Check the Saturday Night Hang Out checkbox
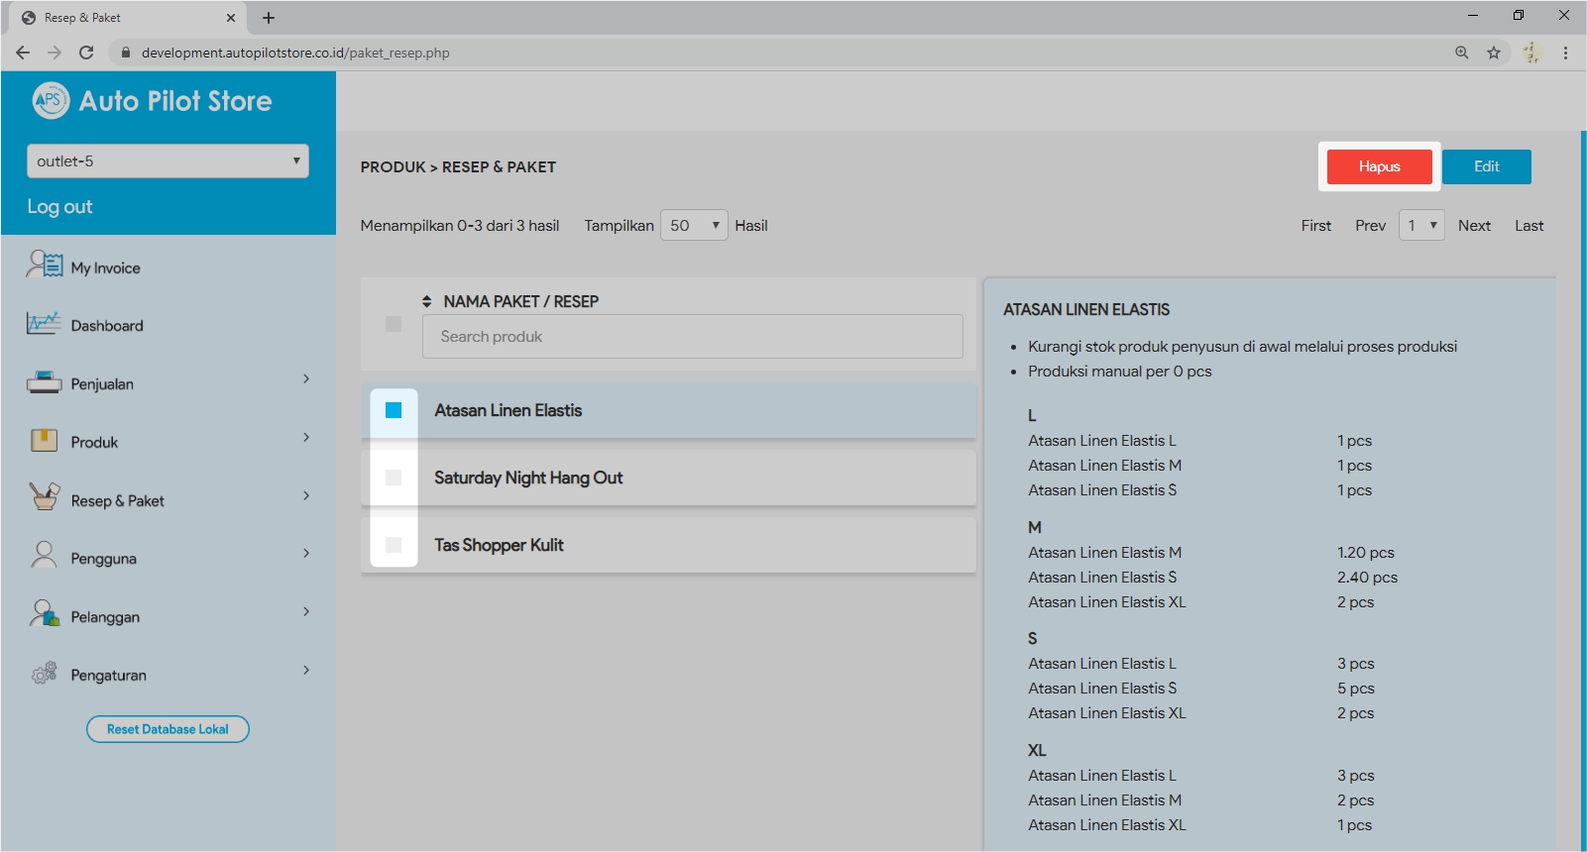The height and width of the screenshot is (852, 1587). point(394,478)
